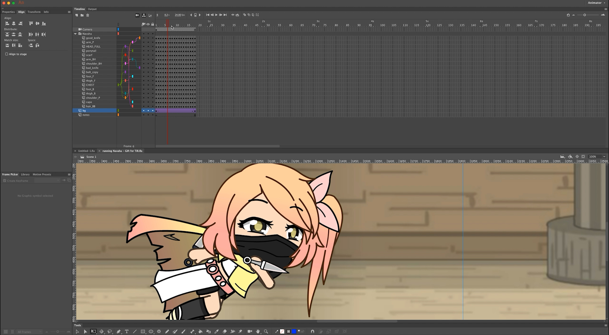Toggle layer depth panel button

pyautogui.click(x=150, y=15)
